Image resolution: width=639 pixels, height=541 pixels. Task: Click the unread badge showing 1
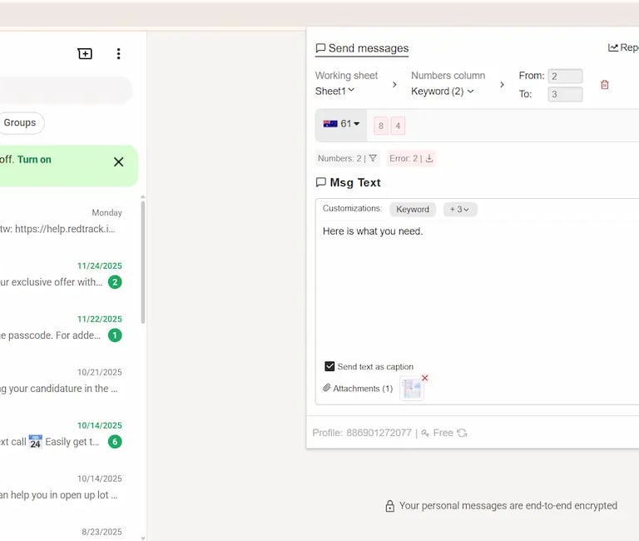click(115, 335)
